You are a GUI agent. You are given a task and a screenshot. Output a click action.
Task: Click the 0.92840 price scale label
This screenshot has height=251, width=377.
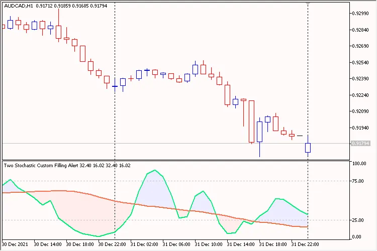(x=360, y=30)
